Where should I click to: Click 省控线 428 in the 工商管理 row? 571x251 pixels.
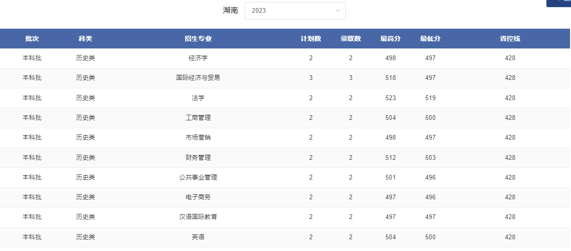coord(510,118)
